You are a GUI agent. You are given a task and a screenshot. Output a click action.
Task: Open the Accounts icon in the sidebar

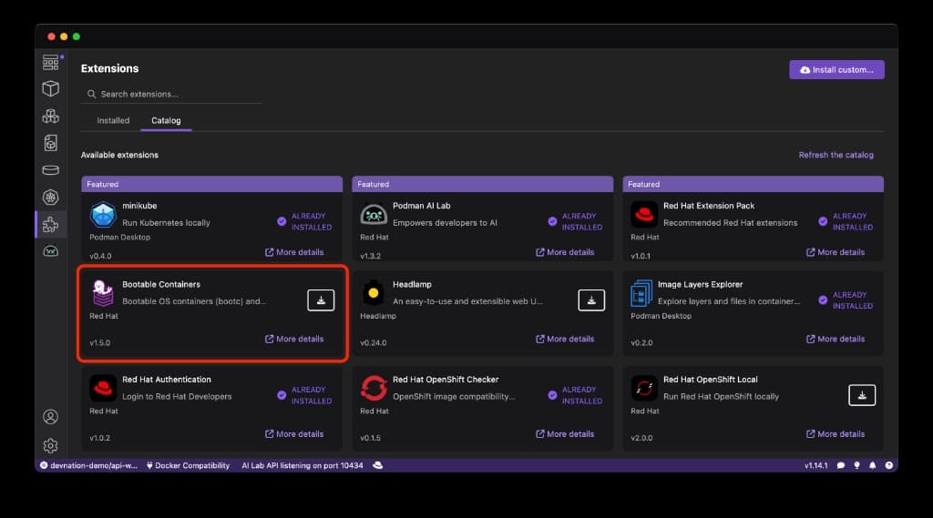click(51, 417)
